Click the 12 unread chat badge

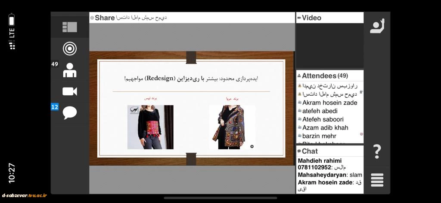pos(55,107)
